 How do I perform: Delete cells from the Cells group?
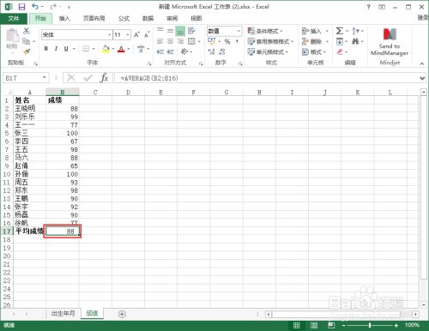(x=312, y=42)
